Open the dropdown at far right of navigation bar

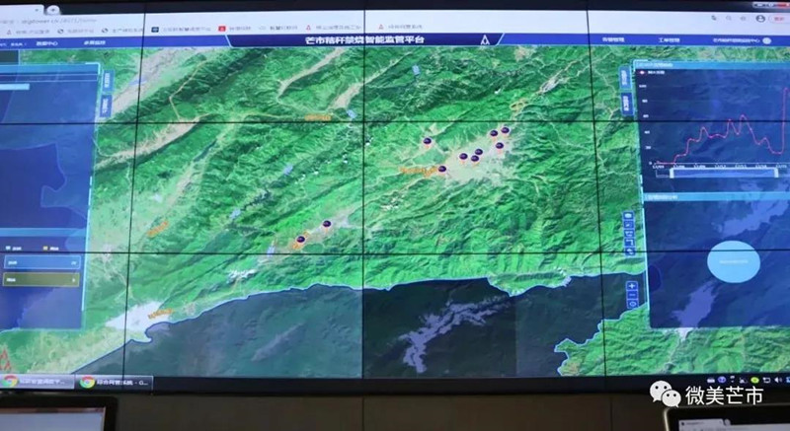(x=765, y=40)
